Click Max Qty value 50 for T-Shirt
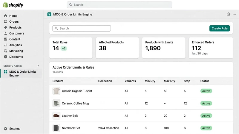The height and width of the screenshot is (134, 239). [x=166, y=91]
